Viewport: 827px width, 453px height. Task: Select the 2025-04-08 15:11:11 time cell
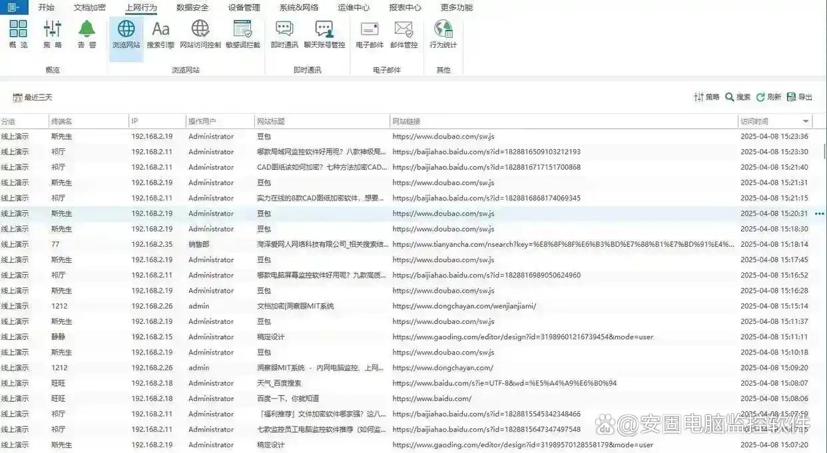(774, 337)
